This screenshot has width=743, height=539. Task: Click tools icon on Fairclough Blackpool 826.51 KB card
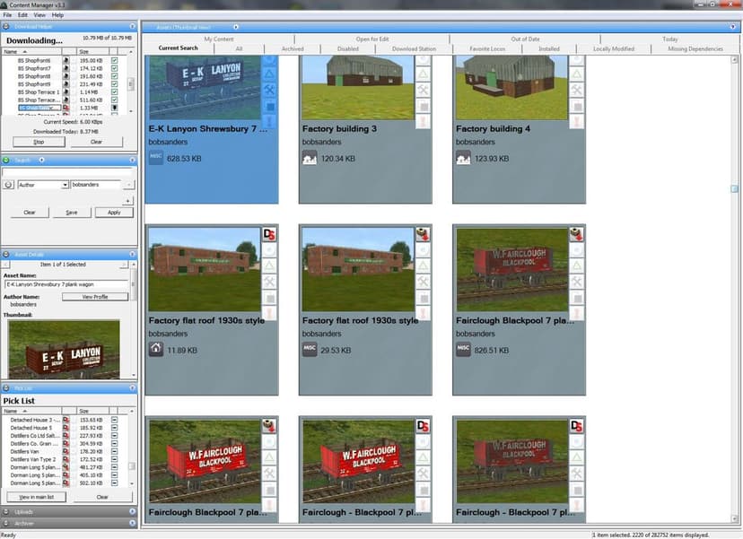coord(576,282)
